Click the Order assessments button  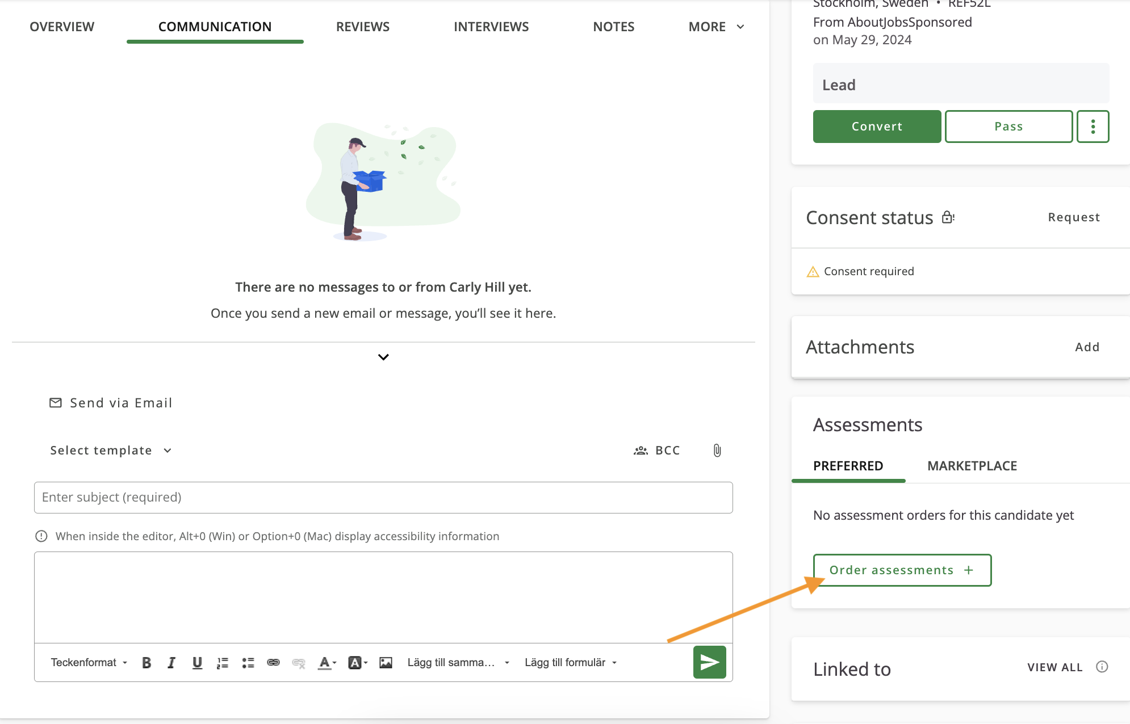pos(902,570)
